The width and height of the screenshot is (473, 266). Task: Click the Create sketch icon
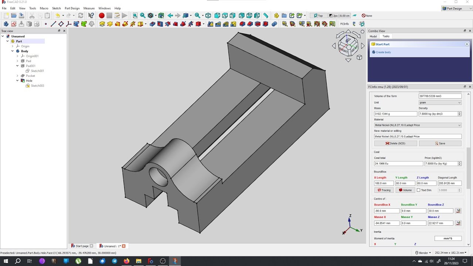(x=14, y=24)
